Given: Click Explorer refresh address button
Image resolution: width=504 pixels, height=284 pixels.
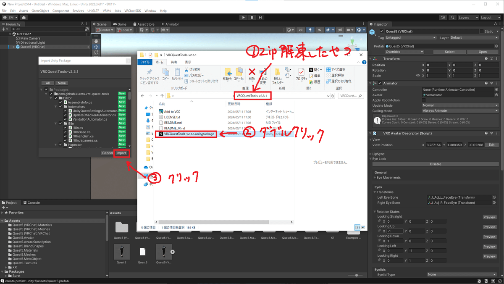Looking at the screenshot, I should 333,96.
